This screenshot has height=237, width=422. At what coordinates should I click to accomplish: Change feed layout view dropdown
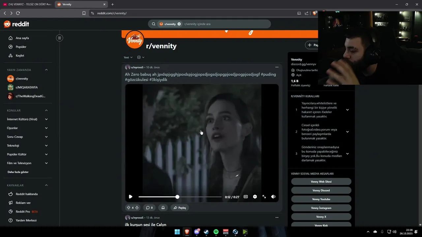(x=141, y=57)
